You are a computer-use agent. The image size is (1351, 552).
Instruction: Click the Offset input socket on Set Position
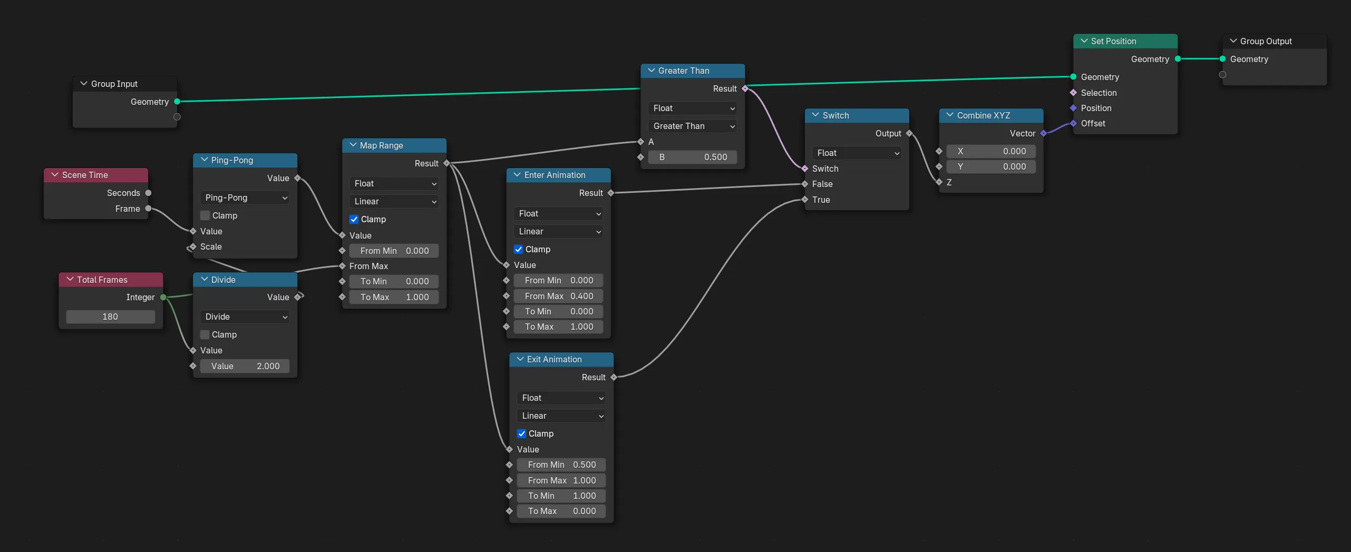[1074, 123]
